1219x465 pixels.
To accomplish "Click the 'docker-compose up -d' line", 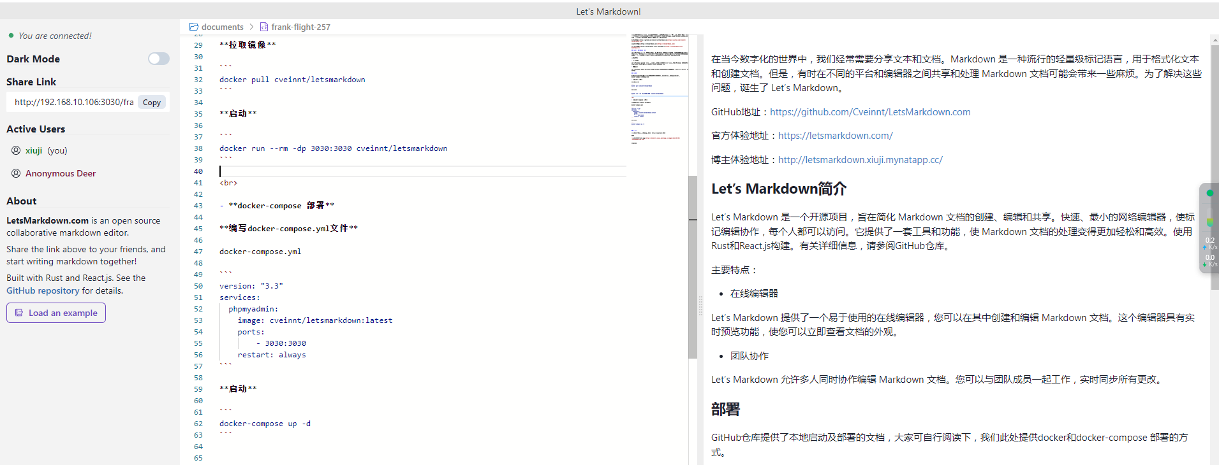I will [x=265, y=424].
